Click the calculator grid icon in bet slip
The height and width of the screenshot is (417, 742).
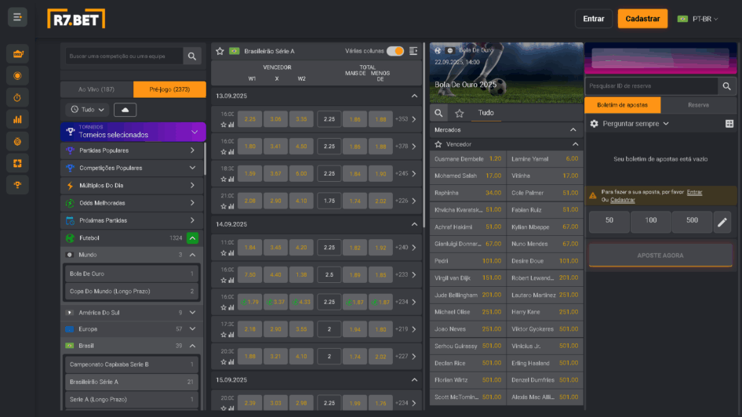pos(729,124)
